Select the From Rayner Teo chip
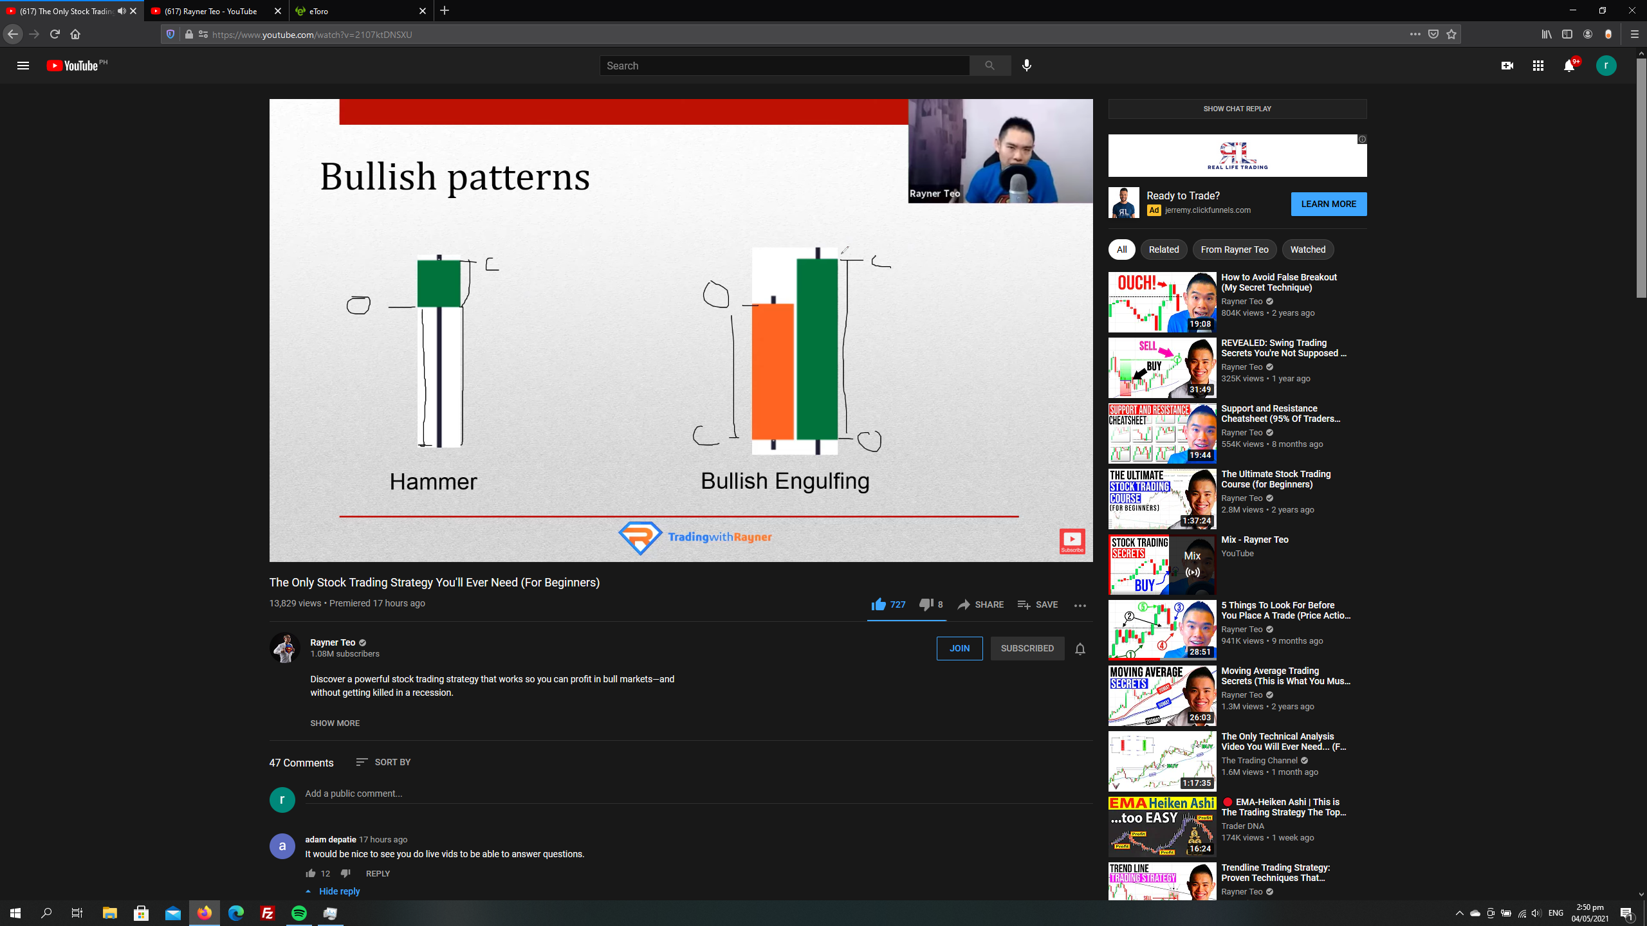Image resolution: width=1647 pixels, height=926 pixels. 1234,250
